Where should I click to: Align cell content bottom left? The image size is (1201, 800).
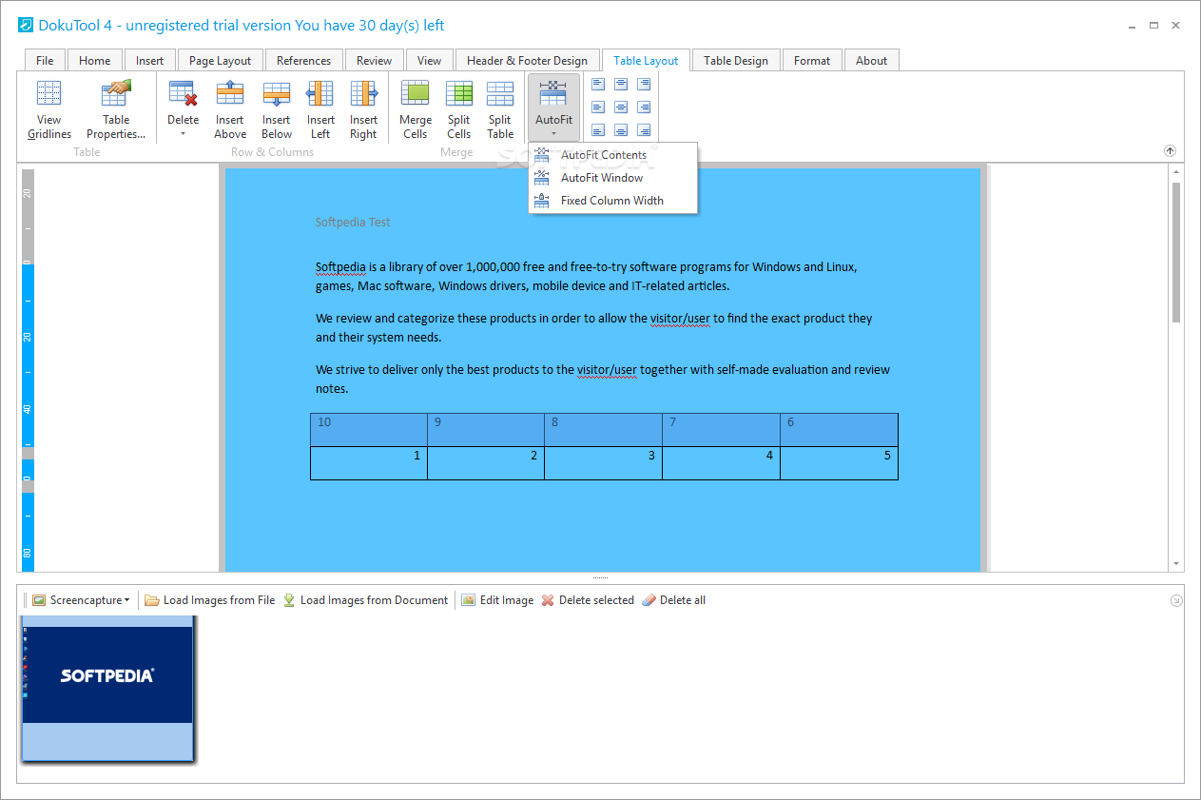598,129
